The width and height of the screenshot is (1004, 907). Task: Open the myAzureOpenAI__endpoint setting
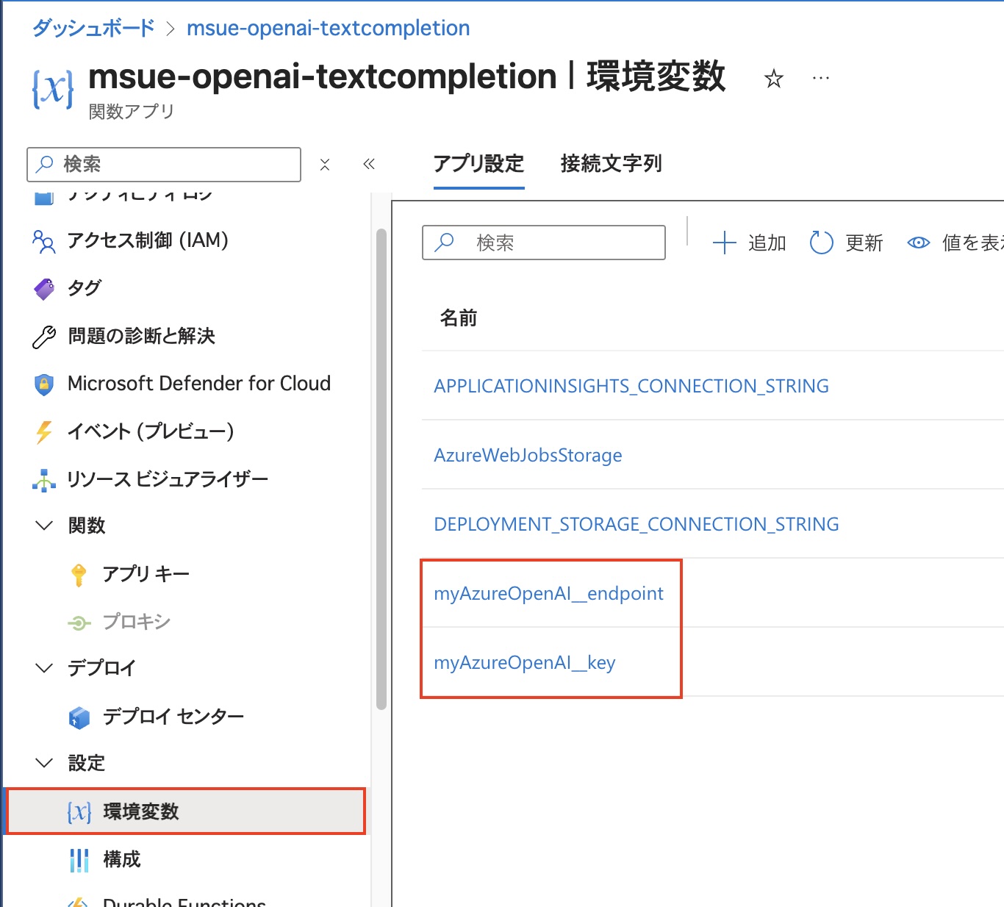548,593
